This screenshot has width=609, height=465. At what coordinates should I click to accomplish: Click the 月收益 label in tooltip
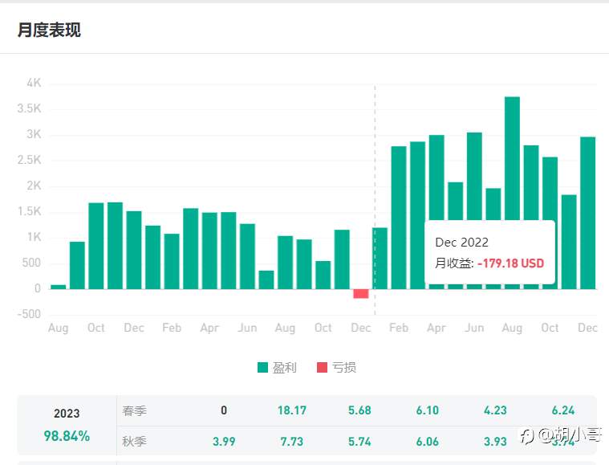click(x=453, y=263)
